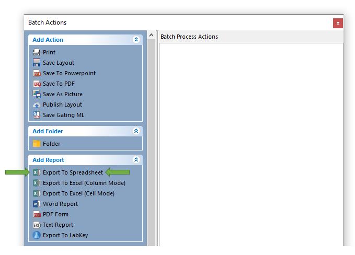The height and width of the screenshot is (255, 355).
Task: Add a PDF Form report
Action: [55, 214]
